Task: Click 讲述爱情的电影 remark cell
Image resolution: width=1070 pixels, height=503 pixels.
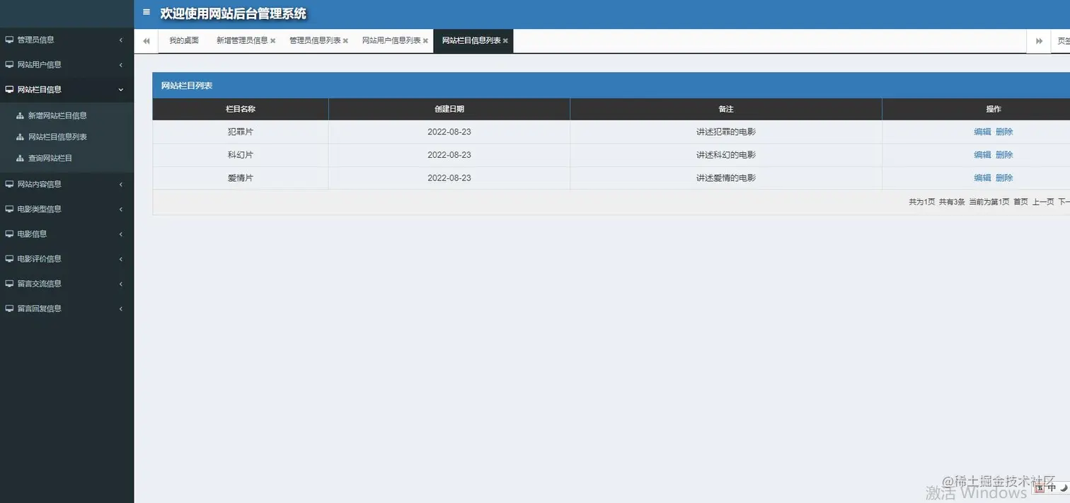Action: tap(726, 178)
